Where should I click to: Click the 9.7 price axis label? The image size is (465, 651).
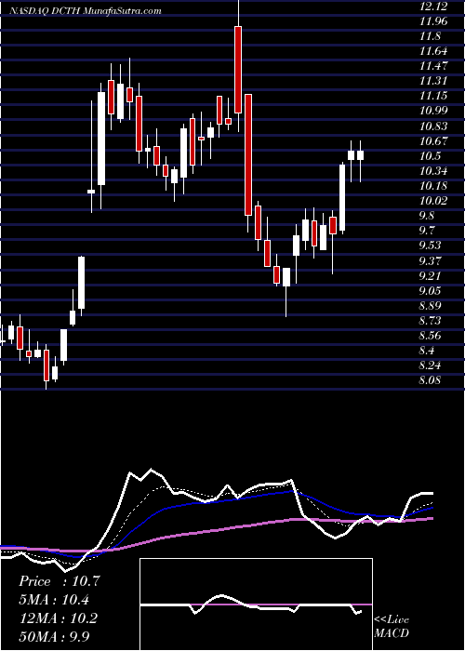(427, 231)
